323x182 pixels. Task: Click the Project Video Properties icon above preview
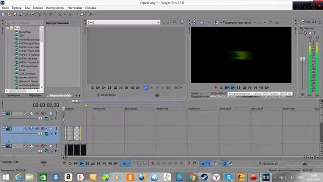[x=194, y=22]
